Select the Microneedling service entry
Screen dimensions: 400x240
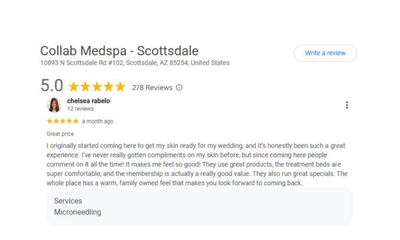pyautogui.click(x=78, y=212)
